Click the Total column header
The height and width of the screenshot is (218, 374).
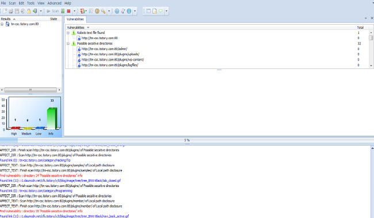pos(360,28)
